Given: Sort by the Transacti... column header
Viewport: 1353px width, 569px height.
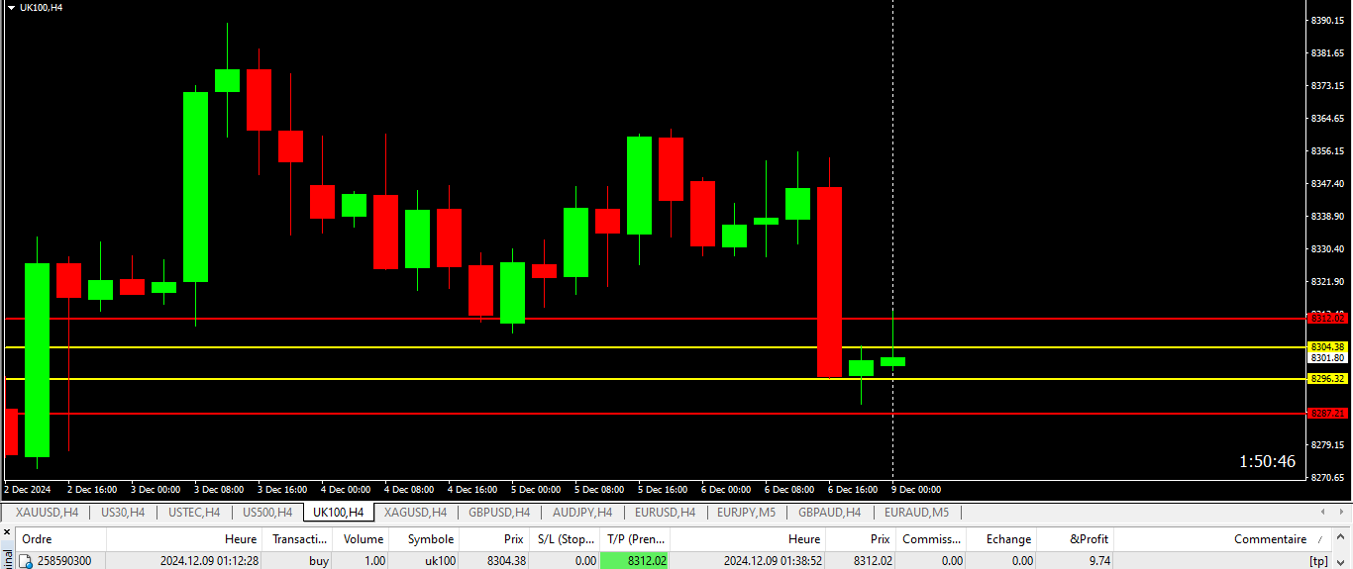Looking at the screenshot, I should click(297, 539).
